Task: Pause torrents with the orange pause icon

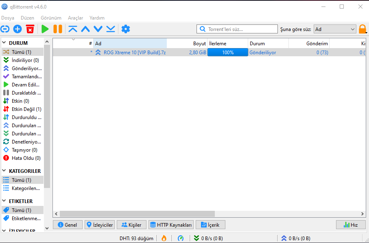Action: pyautogui.click(x=58, y=29)
